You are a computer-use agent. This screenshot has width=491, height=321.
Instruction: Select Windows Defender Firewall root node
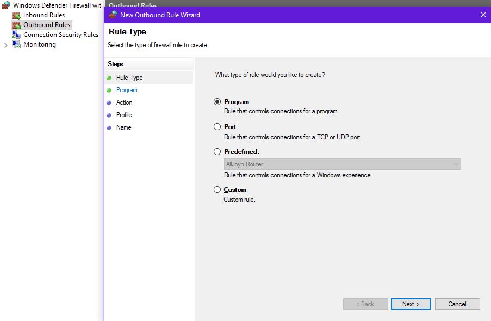[x=58, y=5]
